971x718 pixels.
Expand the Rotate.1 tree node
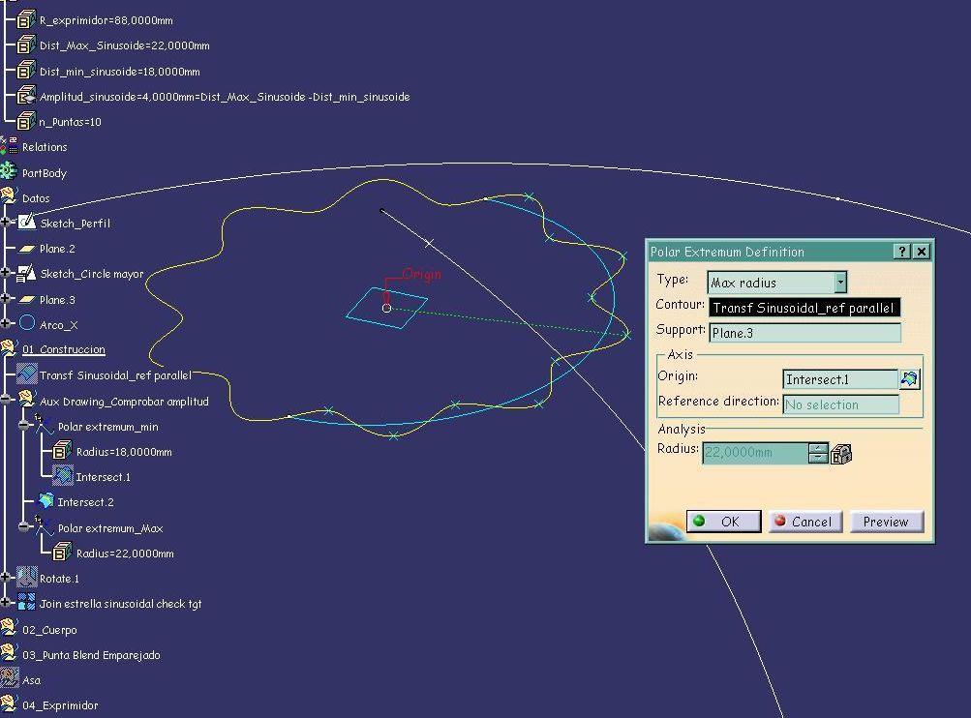[6, 577]
